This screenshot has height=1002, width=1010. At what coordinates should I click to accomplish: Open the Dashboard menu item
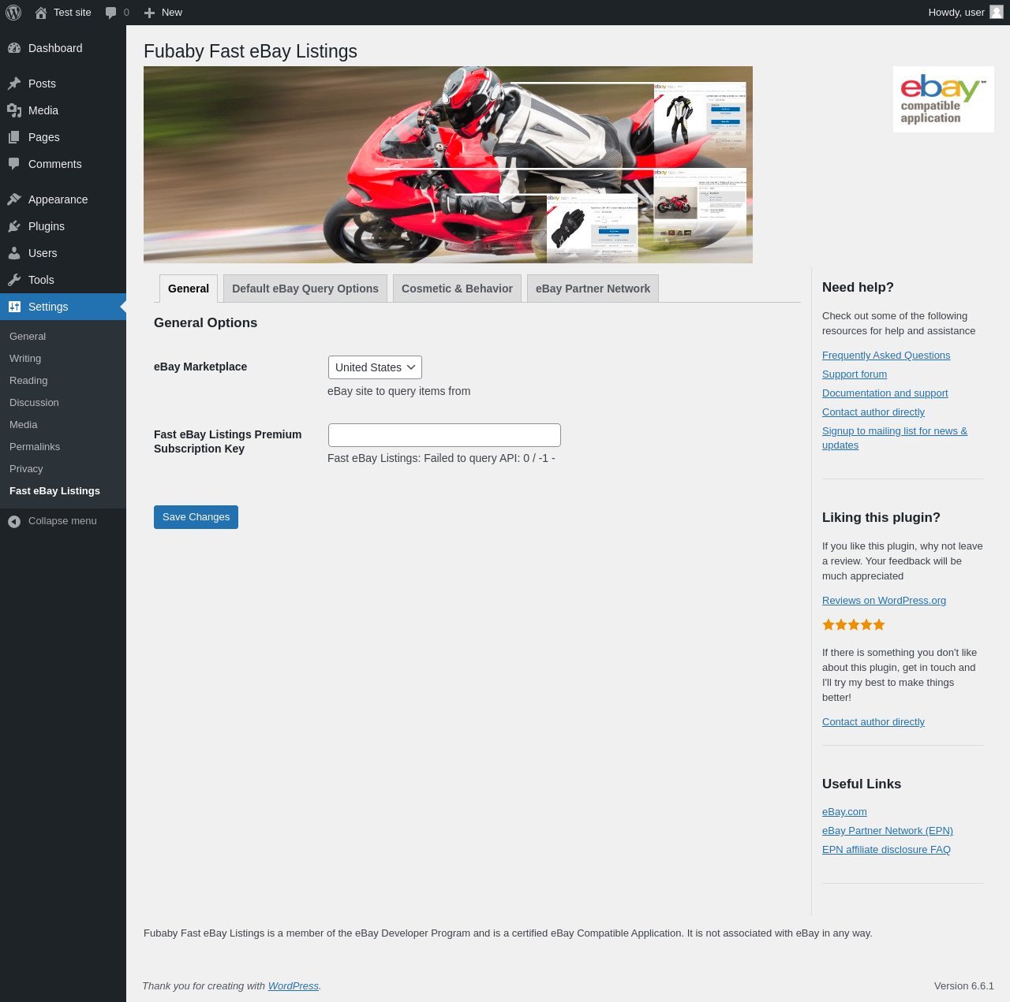coord(63,48)
